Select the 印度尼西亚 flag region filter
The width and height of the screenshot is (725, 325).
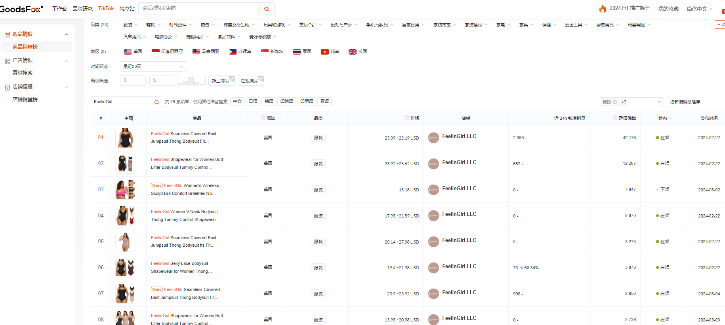tap(167, 52)
